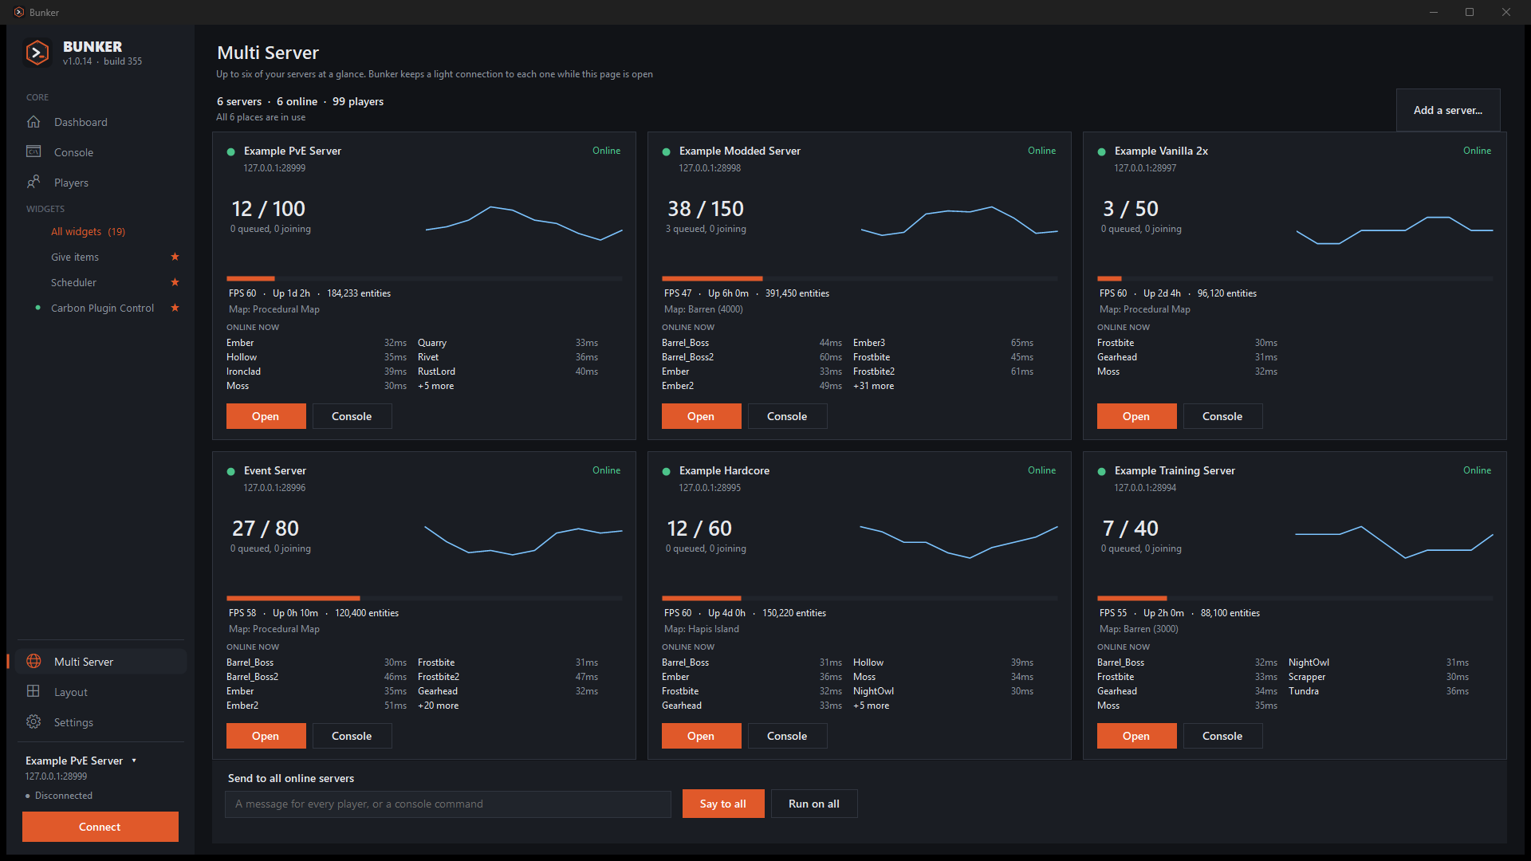Select All widgets (19) in sidebar
This screenshot has height=861, width=1531.
tap(88, 231)
